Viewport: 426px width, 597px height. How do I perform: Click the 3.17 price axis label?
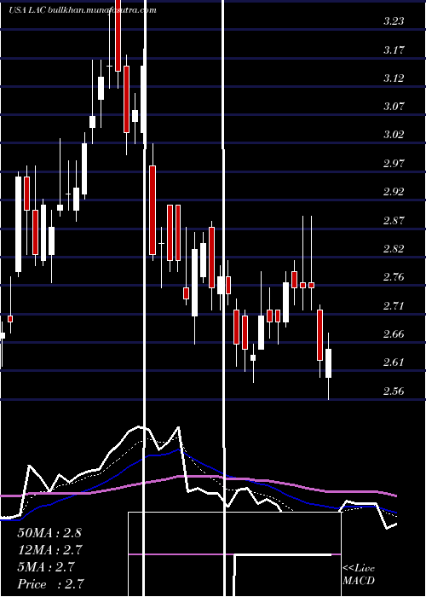point(394,49)
